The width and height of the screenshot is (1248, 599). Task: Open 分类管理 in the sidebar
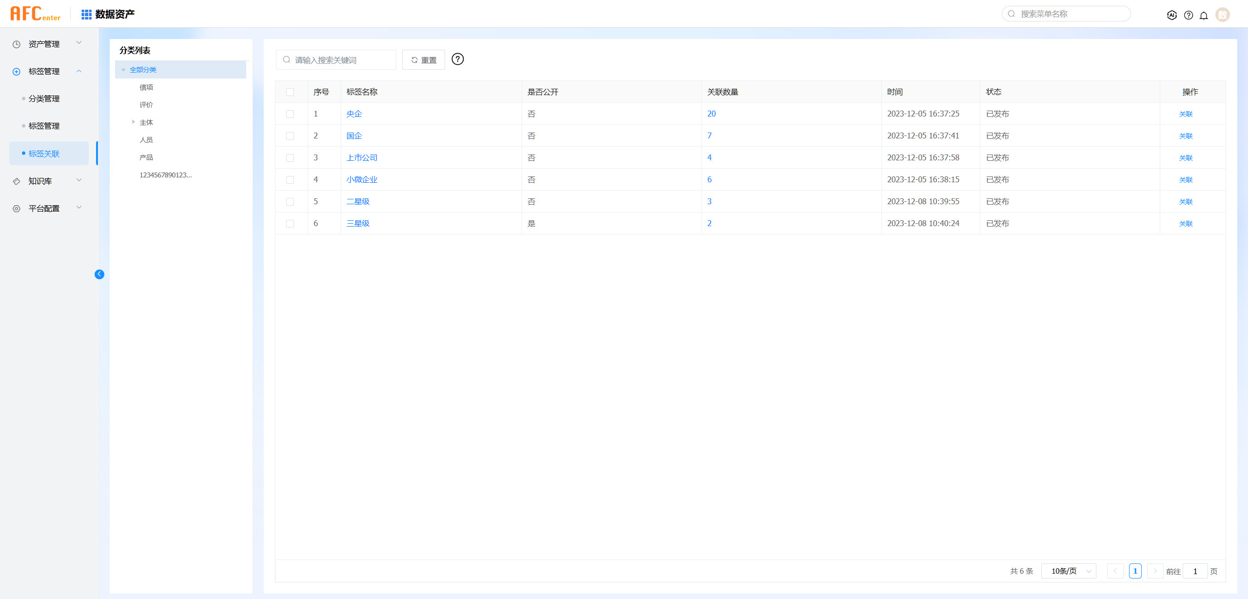coord(44,99)
